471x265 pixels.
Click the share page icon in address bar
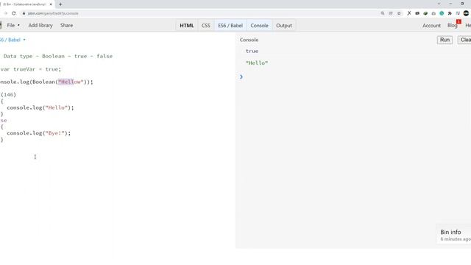click(x=391, y=13)
